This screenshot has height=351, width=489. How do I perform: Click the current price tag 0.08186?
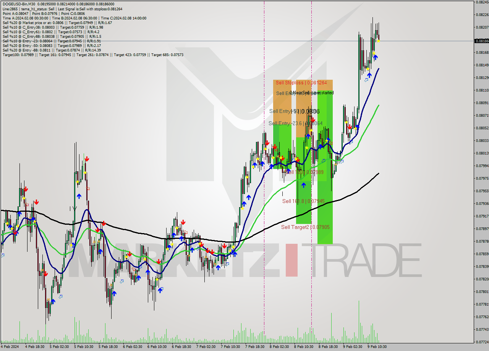481,41
